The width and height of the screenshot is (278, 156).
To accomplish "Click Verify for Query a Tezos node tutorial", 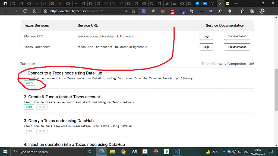I will click(x=42, y=131).
